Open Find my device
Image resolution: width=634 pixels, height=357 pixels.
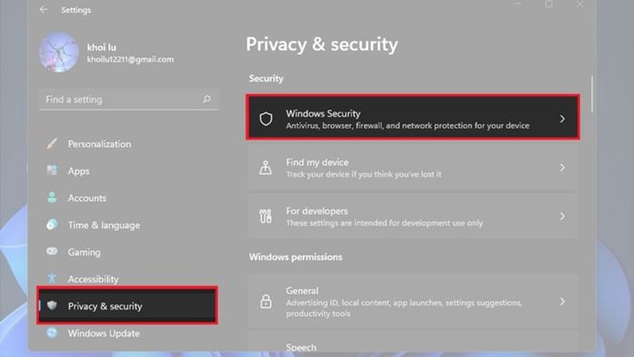413,168
